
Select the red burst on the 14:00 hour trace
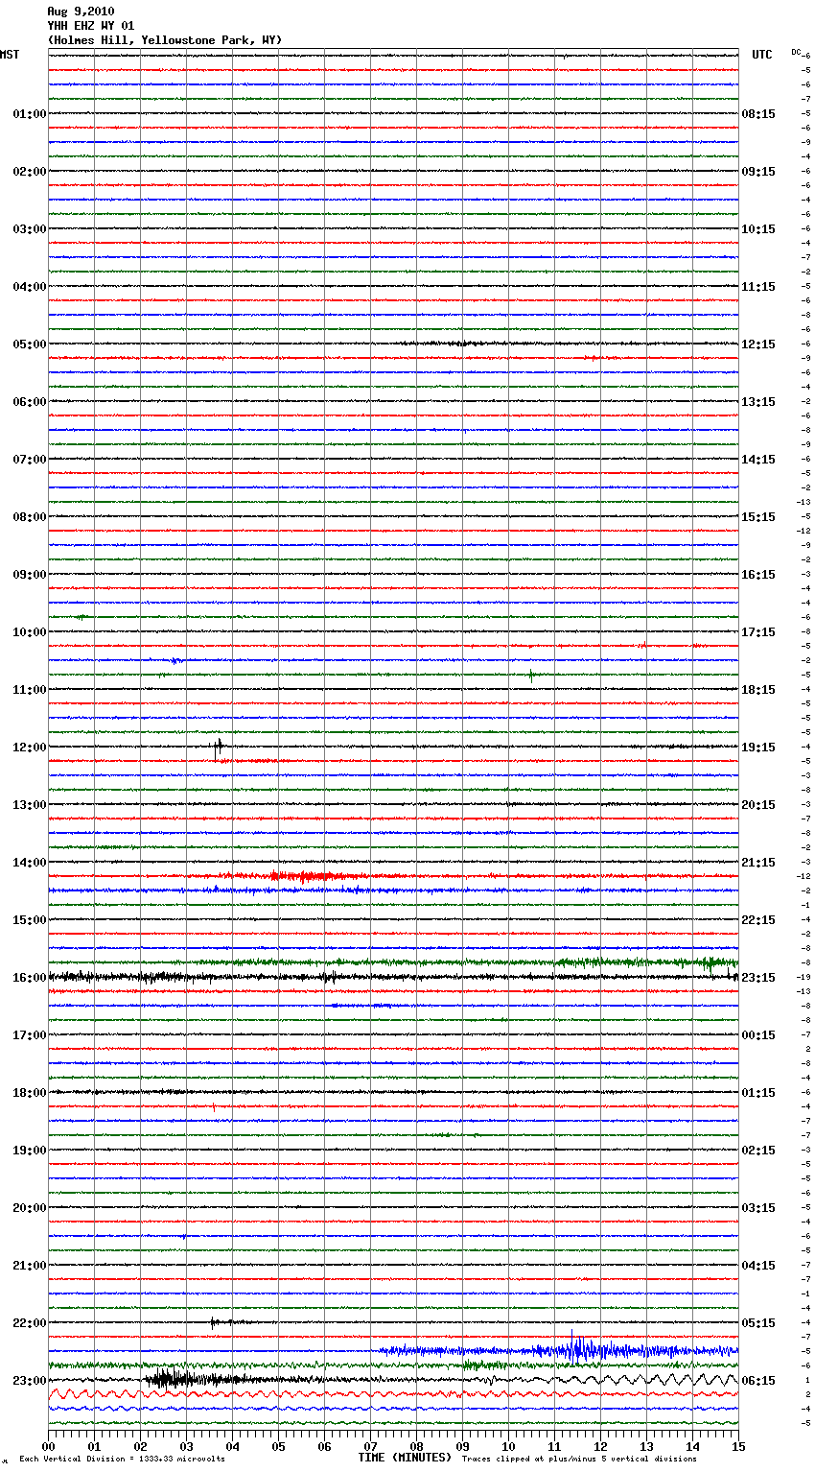click(305, 876)
